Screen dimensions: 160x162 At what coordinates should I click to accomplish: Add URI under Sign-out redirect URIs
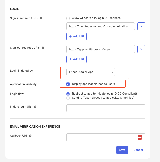(77, 59)
